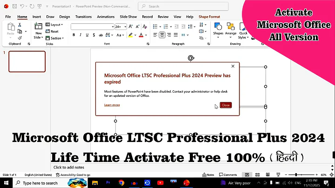Switch to the Insert tab
The height and width of the screenshot is (188, 335).
pos(37,17)
